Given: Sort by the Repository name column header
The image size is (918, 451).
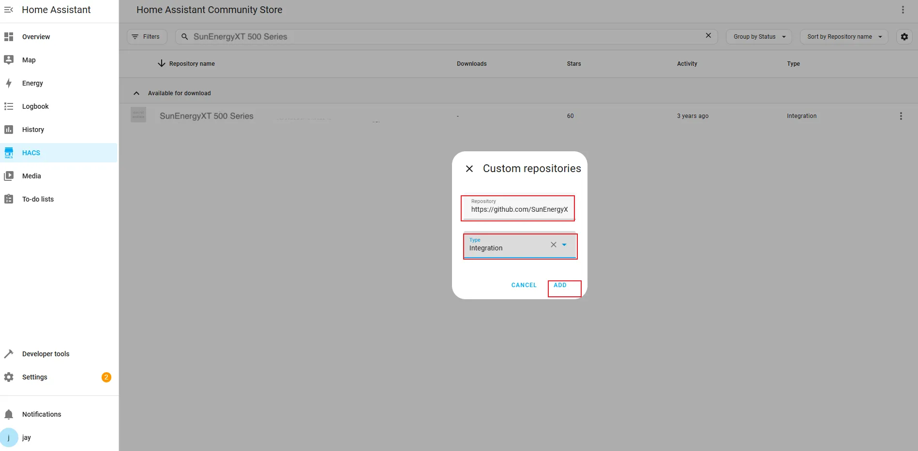Looking at the screenshot, I should [x=192, y=64].
